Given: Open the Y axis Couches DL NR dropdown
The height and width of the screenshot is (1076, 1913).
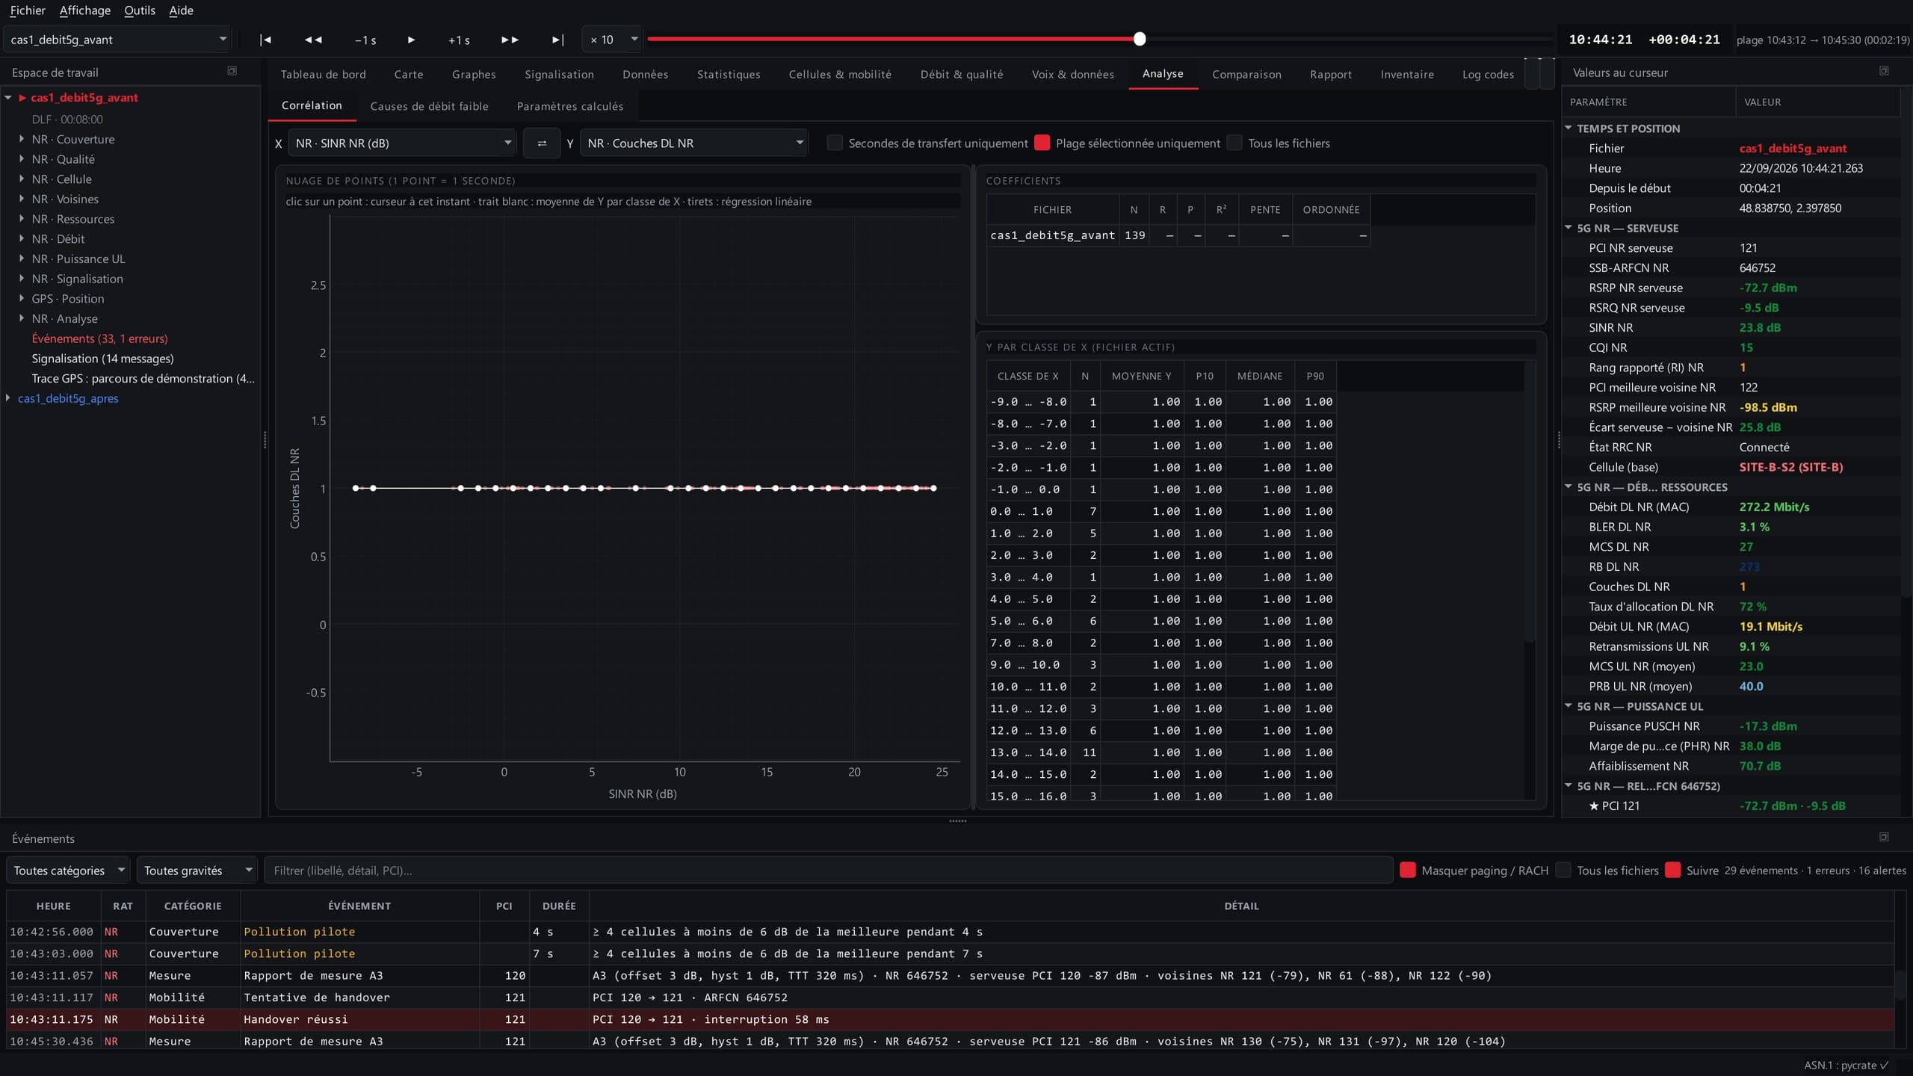Looking at the screenshot, I should click(x=694, y=143).
